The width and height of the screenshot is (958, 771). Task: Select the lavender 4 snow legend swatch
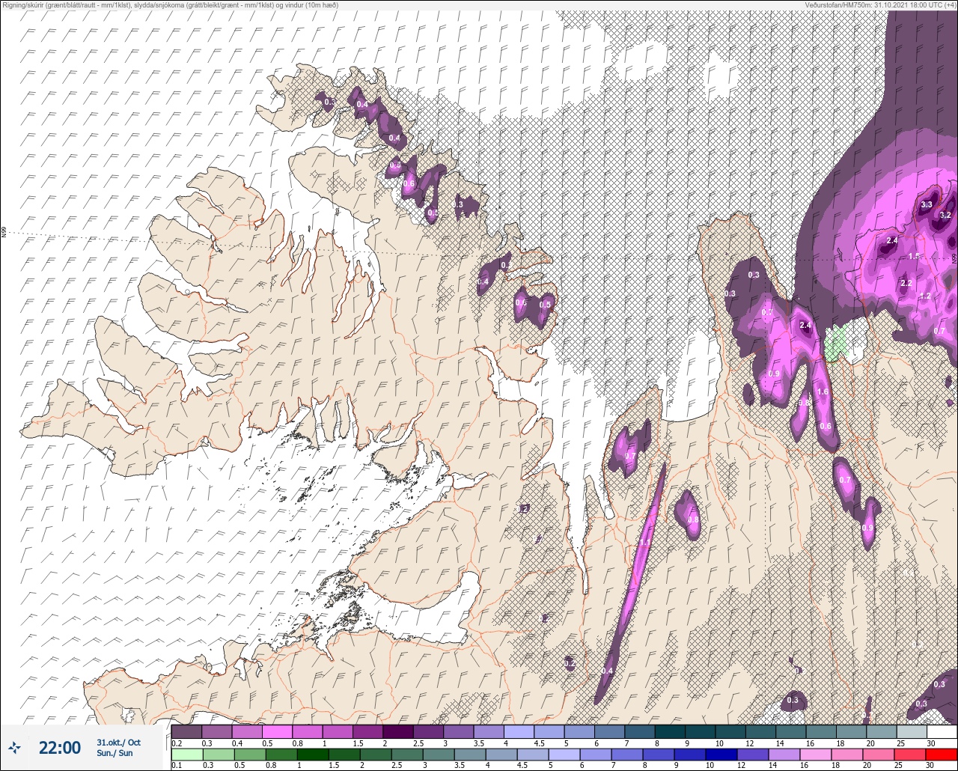(x=519, y=731)
